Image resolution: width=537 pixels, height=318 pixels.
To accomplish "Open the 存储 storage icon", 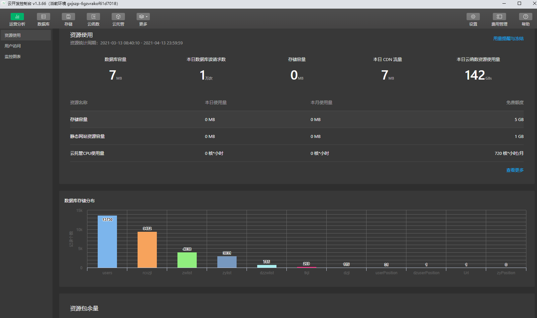I will (68, 17).
